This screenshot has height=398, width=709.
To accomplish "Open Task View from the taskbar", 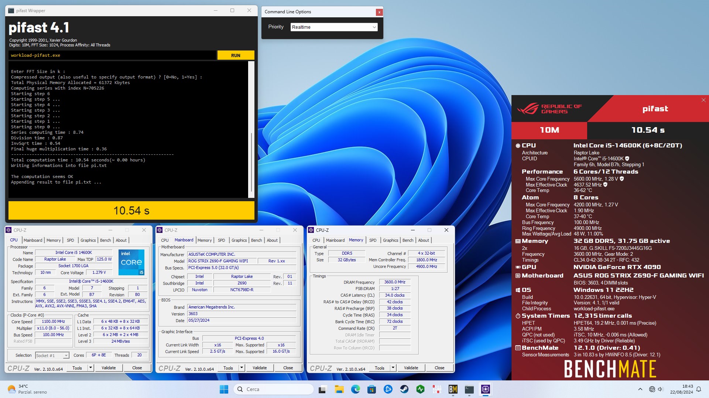I will coord(323,389).
